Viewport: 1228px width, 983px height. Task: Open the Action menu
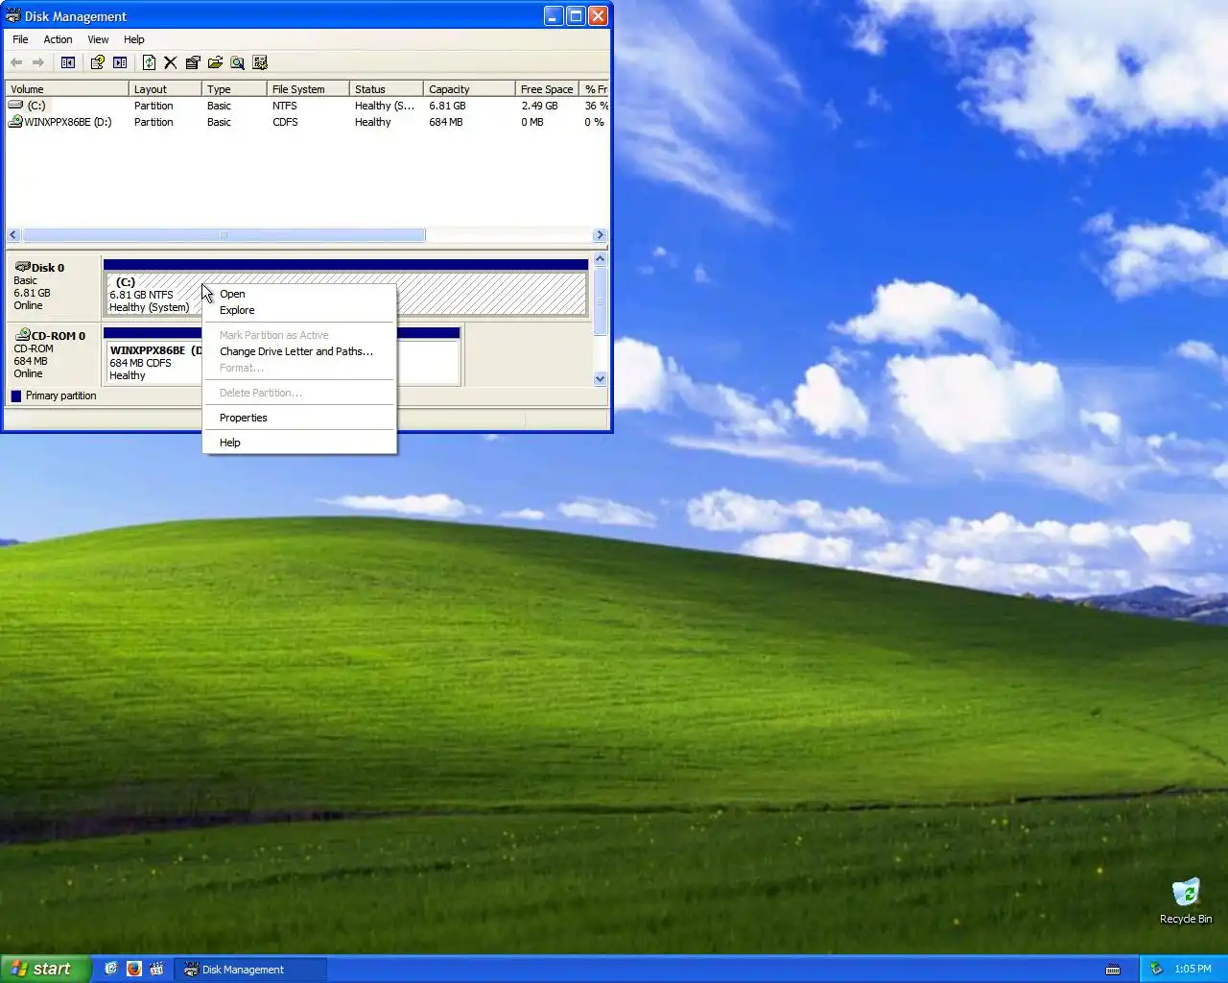58,39
